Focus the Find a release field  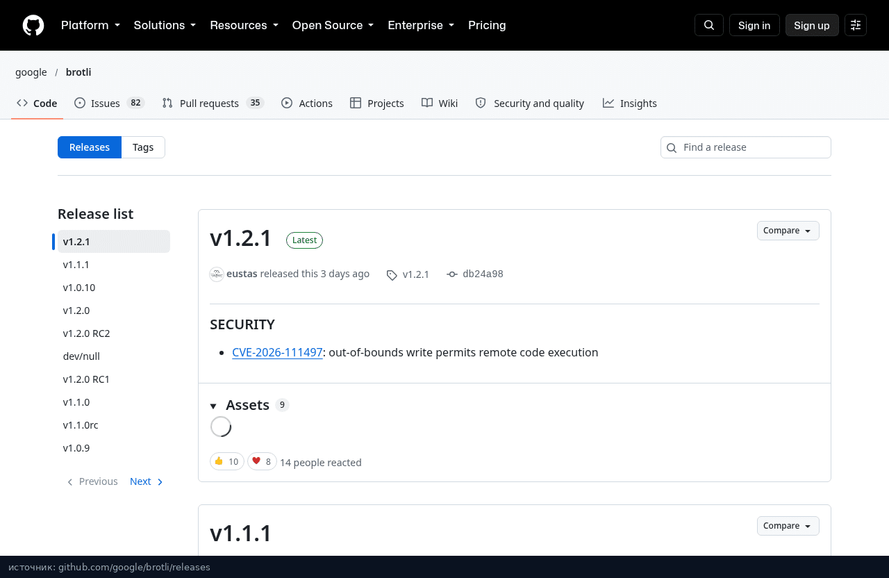tap(746, 147)
